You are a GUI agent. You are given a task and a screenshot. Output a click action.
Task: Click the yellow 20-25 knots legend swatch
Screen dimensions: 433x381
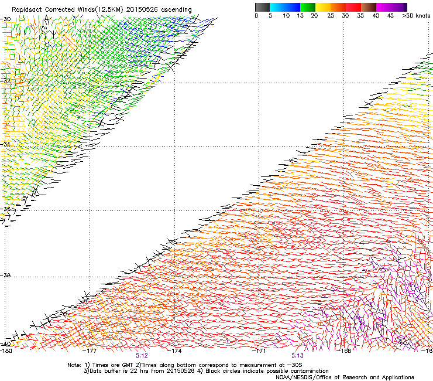323,7
